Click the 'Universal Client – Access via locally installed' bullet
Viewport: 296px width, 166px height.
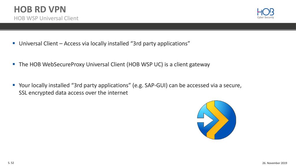tap(104, 44)
